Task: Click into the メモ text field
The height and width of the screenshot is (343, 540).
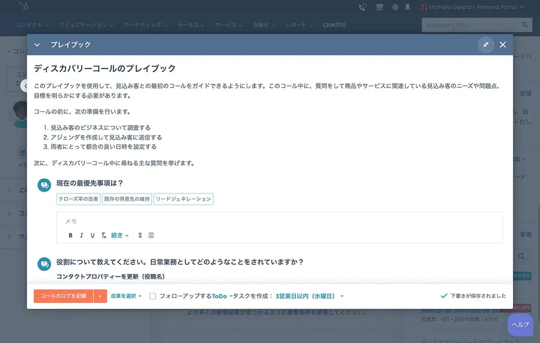Action: click(279, 221)
